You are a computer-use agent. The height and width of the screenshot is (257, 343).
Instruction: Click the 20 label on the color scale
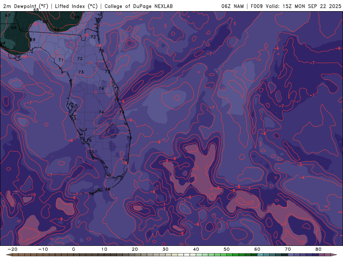click(135, 249)
